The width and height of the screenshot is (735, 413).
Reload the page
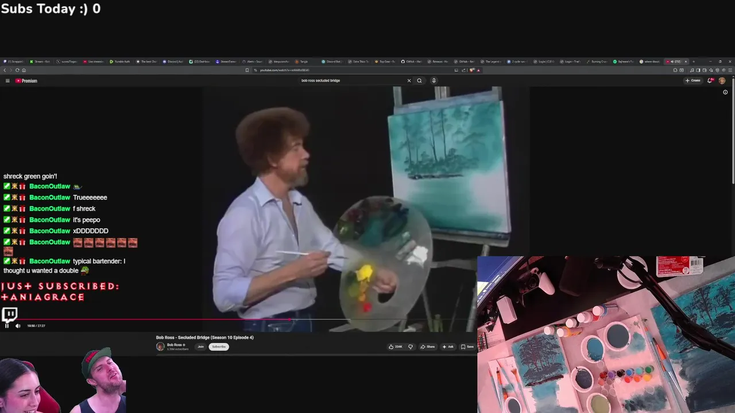(x=17, y=70)
